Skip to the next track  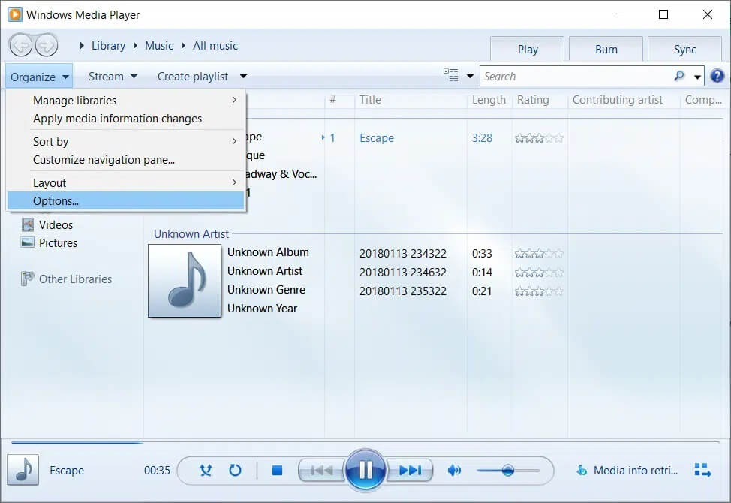410,471
